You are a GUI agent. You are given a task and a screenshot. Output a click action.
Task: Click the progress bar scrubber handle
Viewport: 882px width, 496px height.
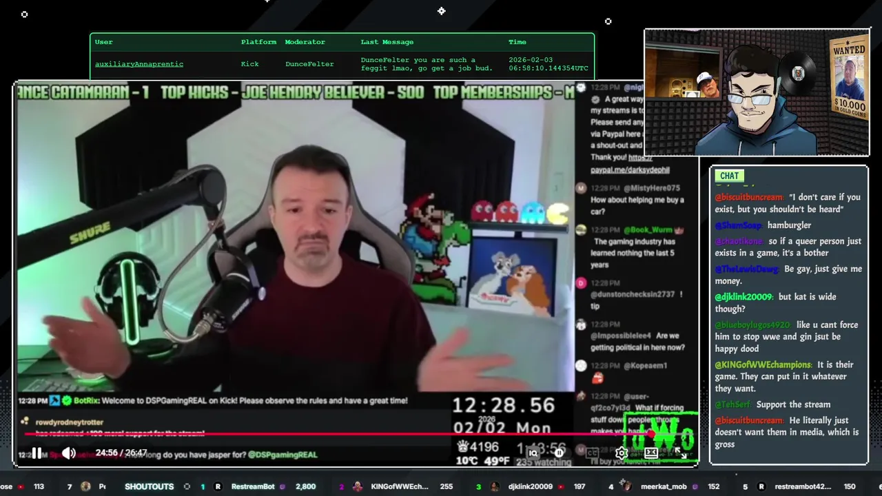[x=651, y=434]
